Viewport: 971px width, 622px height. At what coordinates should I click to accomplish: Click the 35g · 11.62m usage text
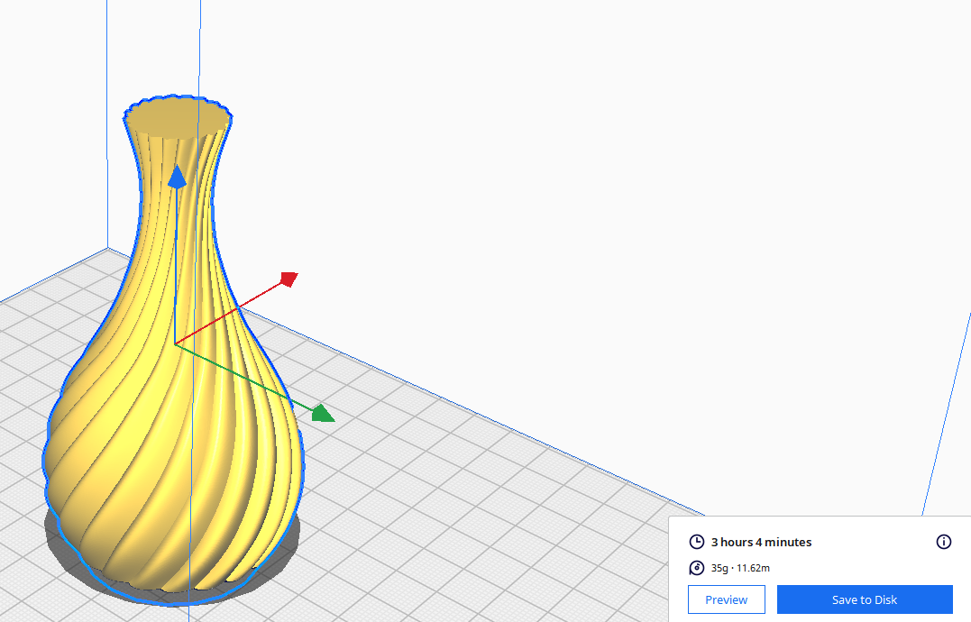coord(741,568)
